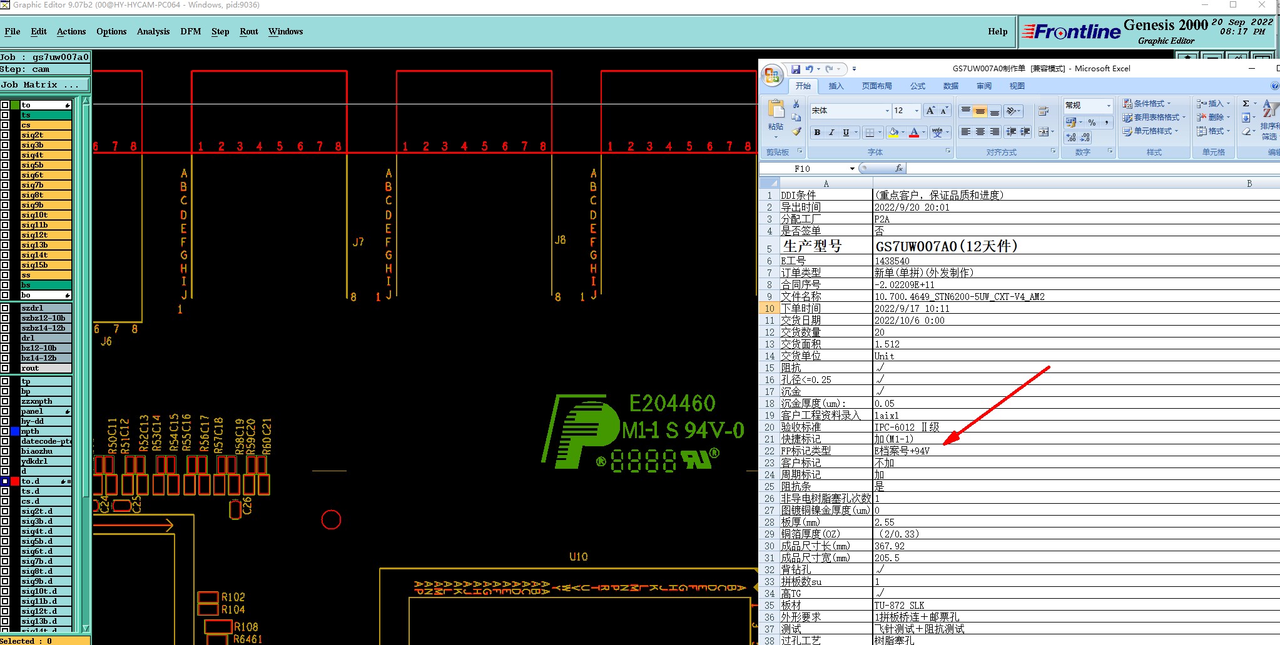Switch to the 页面布局 ribbon tab
Viewport: 1280px width, 645px height.
(876, 86)
